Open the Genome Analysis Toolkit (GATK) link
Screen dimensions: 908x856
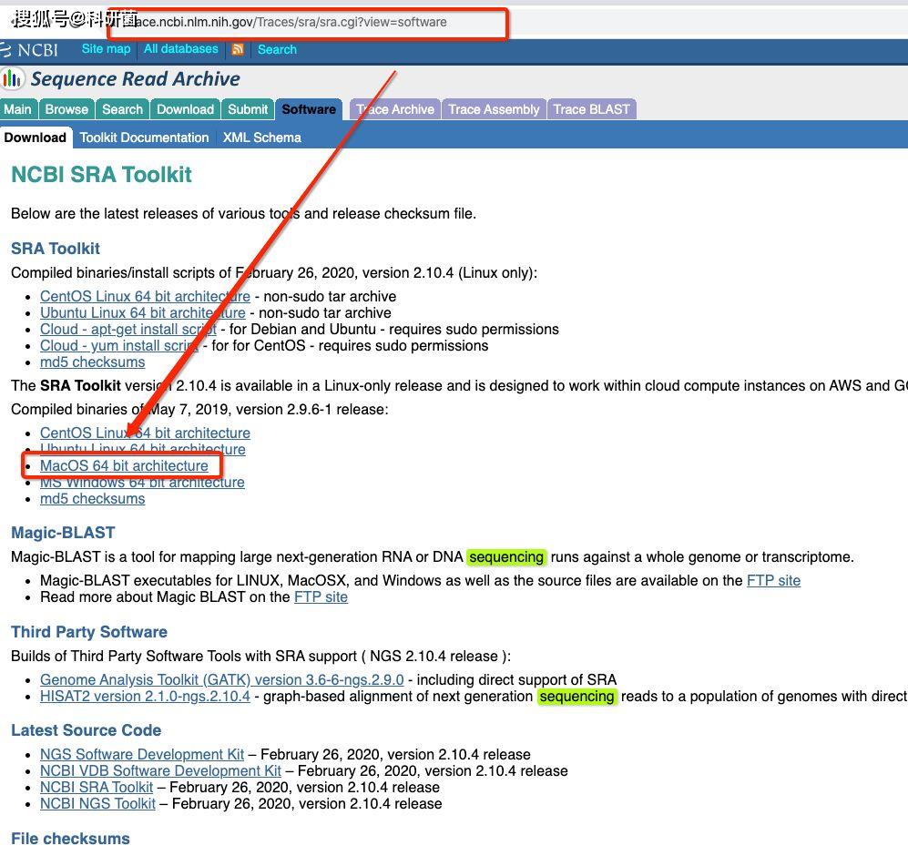point(222,680)
